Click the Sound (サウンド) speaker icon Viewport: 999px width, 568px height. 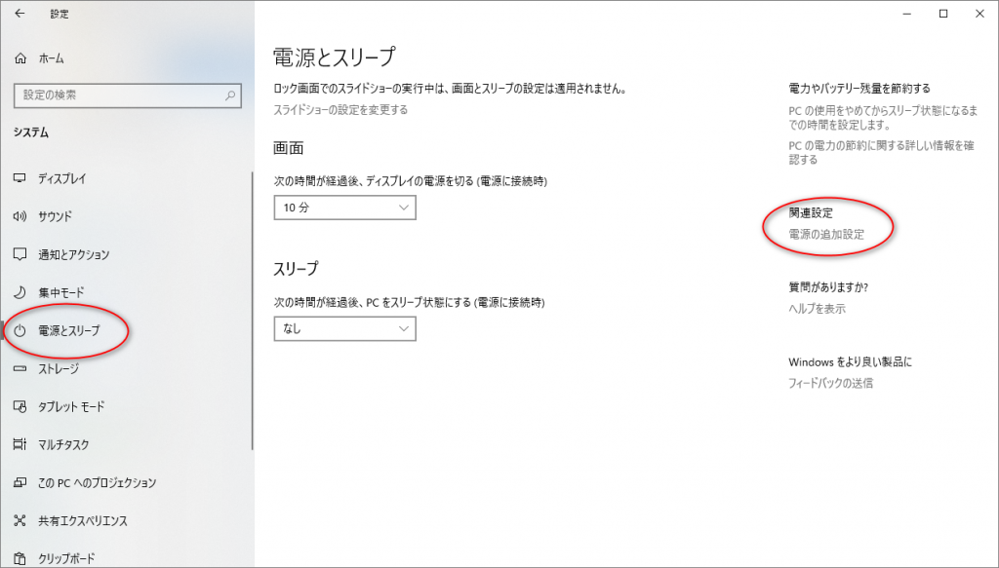click(x=20, y=216)
